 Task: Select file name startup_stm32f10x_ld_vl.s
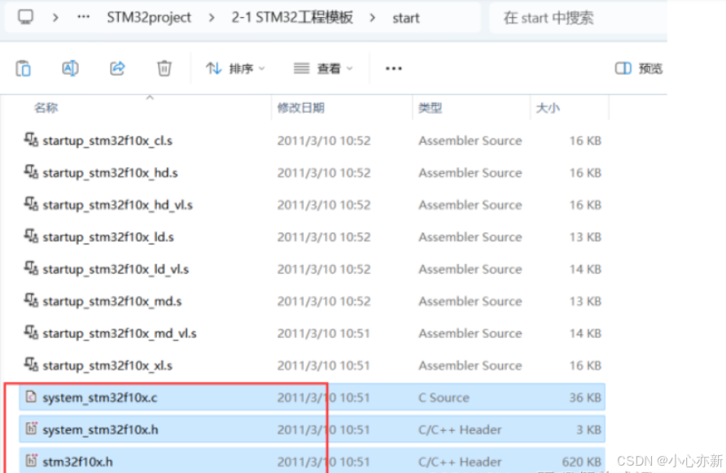pos(116,269)
